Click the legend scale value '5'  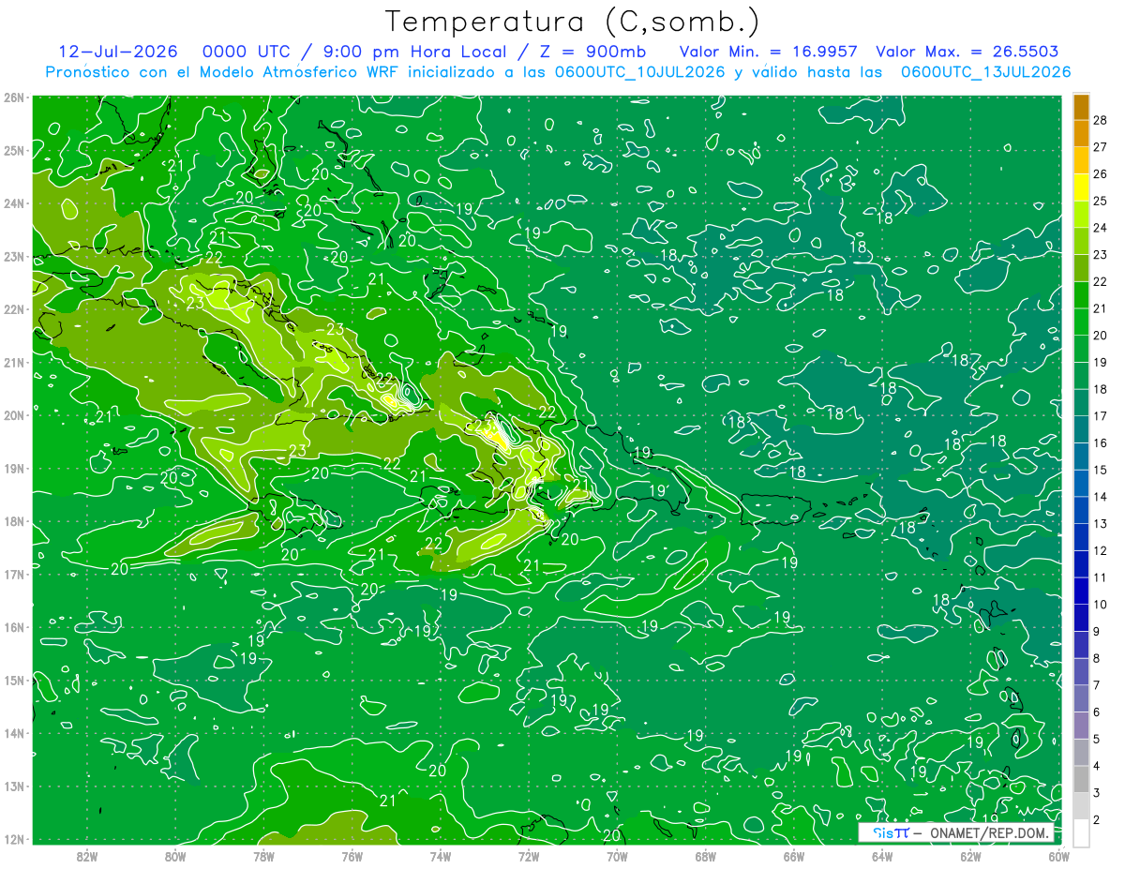(1097, 739)
